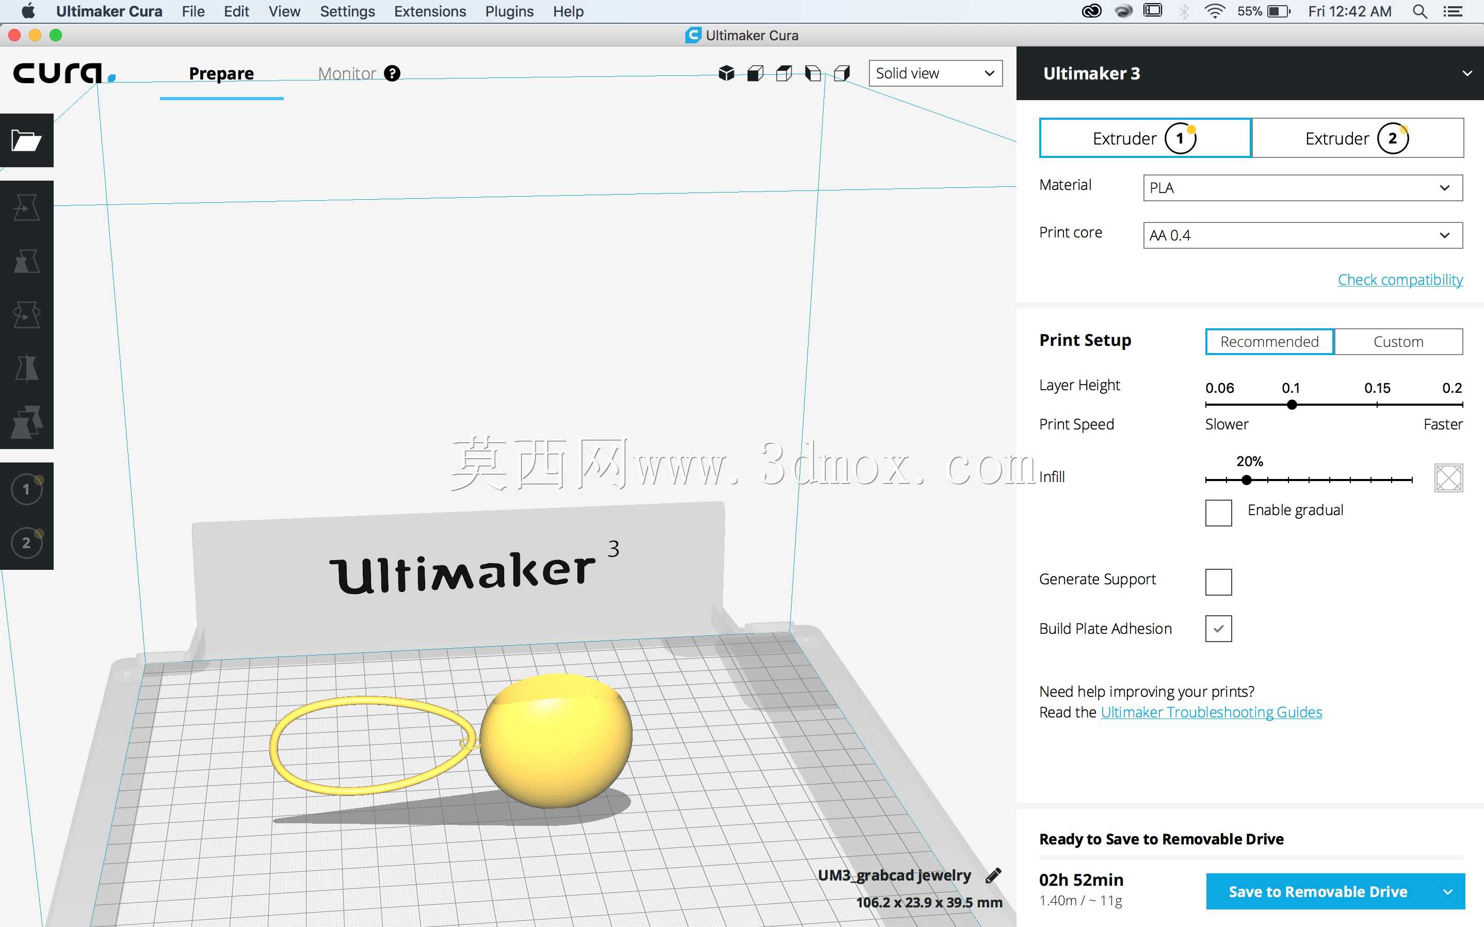Open the Material PLA dropdown

click(x=1303, y=187)
